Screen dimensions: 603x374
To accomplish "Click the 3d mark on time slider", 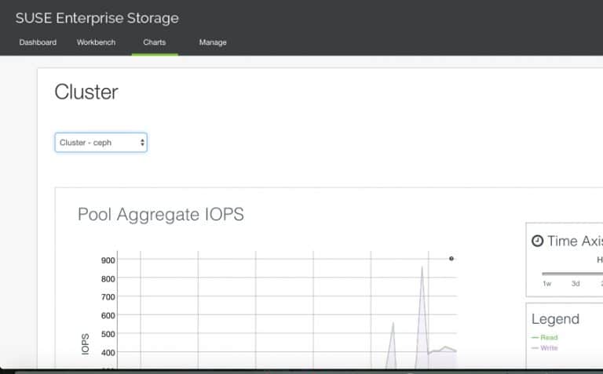I will (x=576, y=284).
